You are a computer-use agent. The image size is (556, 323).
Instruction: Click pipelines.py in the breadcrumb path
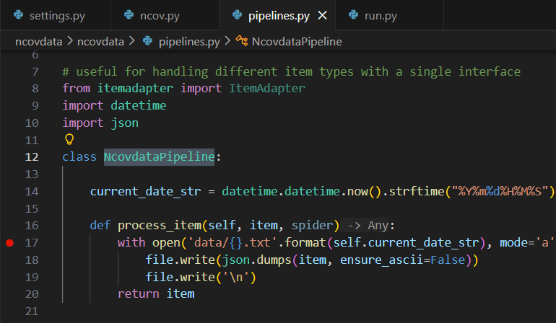[x=188, y=41]
